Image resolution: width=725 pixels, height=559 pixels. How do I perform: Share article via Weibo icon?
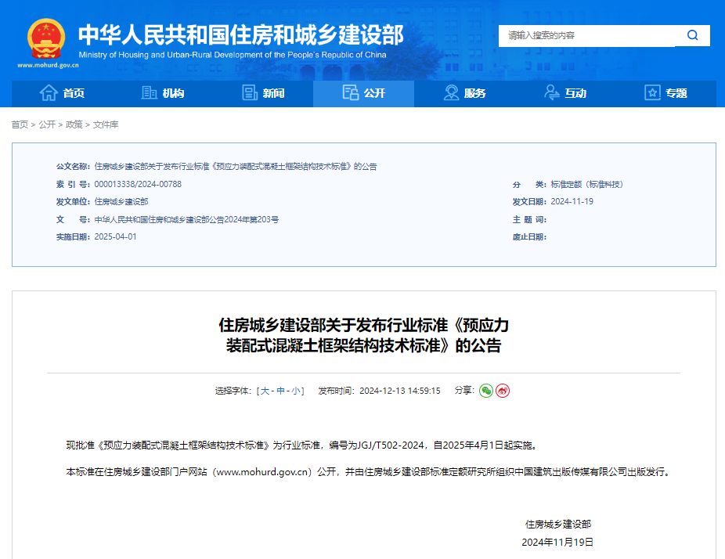(503, 391)
